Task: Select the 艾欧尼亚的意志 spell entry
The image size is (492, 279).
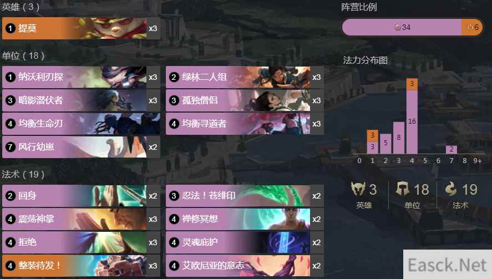Action: pos(245,266)
